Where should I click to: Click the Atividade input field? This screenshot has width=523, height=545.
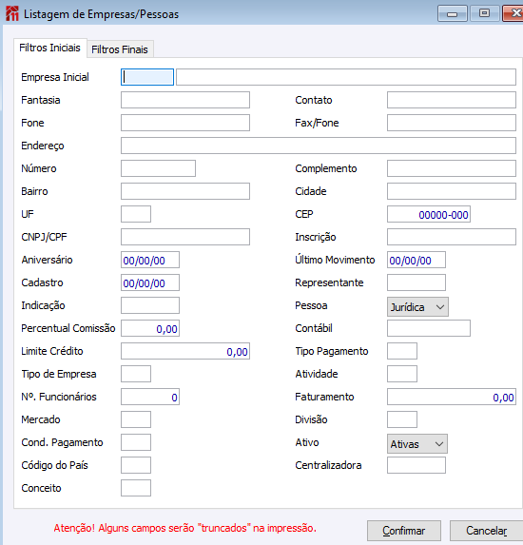tap(402, 374)
